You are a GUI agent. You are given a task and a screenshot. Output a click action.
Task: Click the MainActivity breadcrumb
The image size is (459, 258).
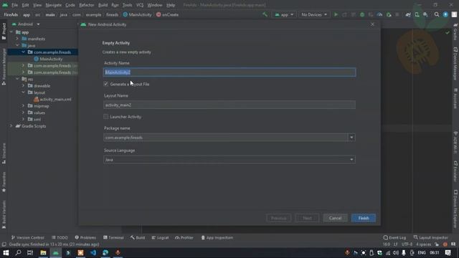(x=137, y=14)
